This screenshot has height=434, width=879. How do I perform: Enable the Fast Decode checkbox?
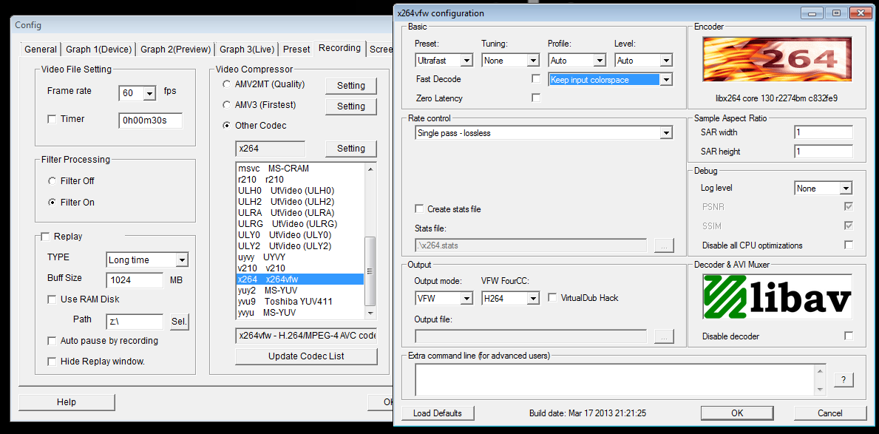[536, 79]
